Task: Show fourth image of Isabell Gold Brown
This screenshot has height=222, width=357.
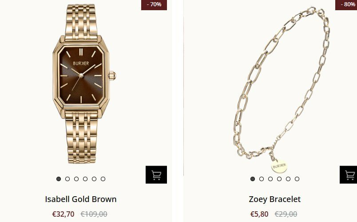Action: tap(85, 179)
